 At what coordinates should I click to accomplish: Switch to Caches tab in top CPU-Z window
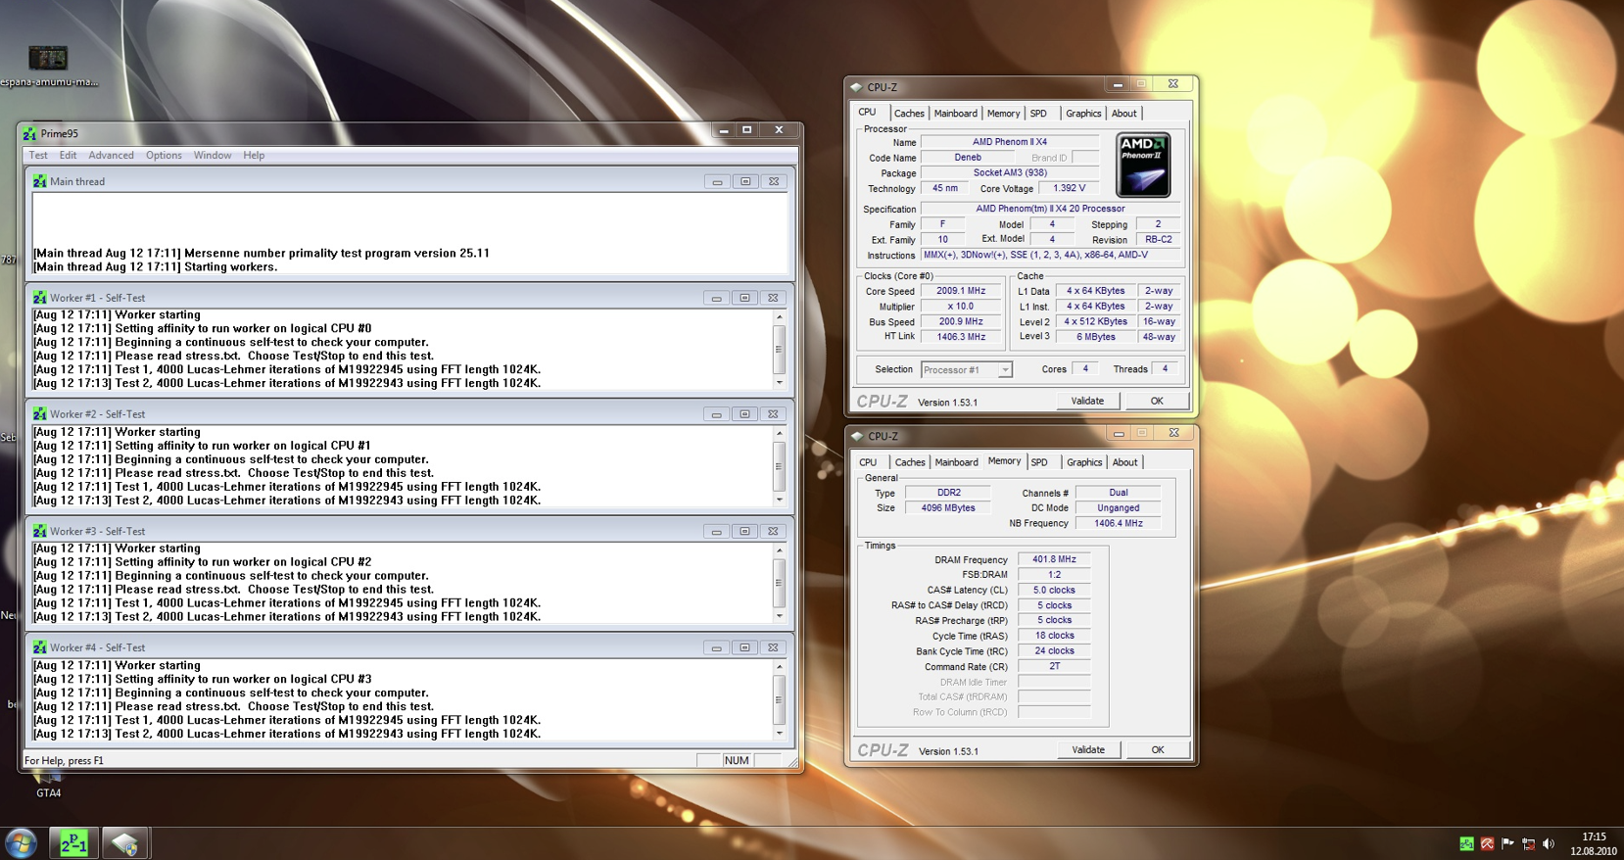pos(909,114)
